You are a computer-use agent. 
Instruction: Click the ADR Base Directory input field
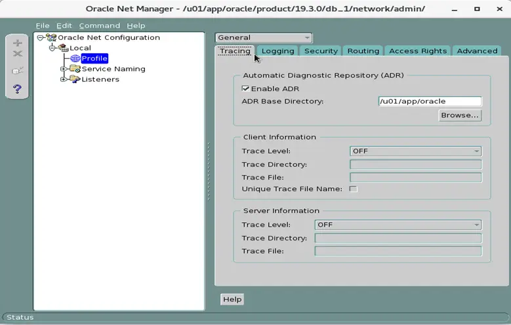430,102
